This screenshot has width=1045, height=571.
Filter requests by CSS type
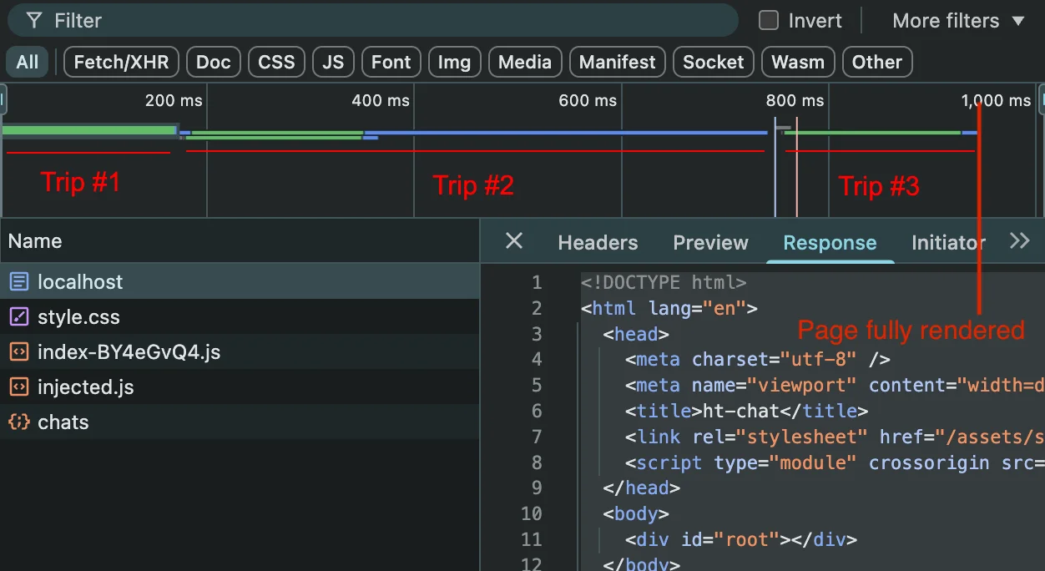[x=276, y=62]
